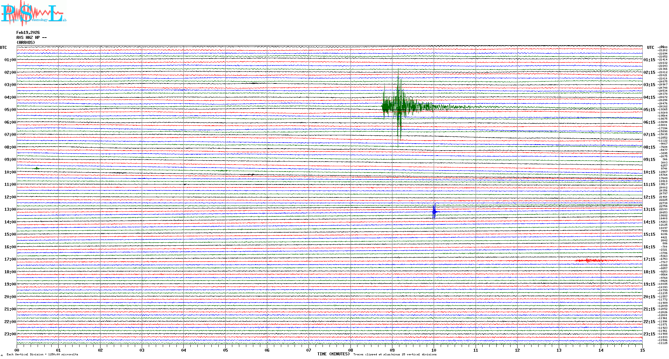Screen dimensions: 669x359
Task: Click the blue seismic spike near 13:00
Action: (434, 212)
